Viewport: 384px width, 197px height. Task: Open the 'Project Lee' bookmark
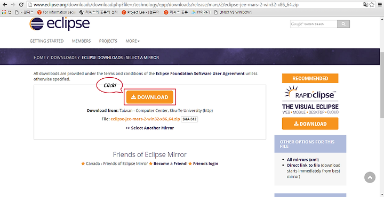point(141,12)
